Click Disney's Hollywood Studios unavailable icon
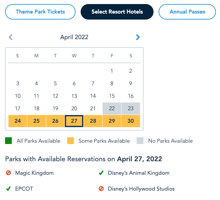220x200 pixels. coord(101,189)
